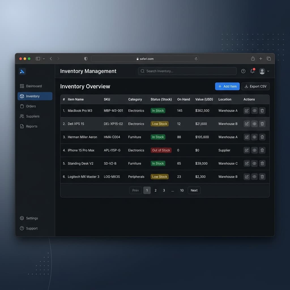This screenshot has width=290, height=290.
Task: Click the On Hand column header
Action: (x=184, y=99)
